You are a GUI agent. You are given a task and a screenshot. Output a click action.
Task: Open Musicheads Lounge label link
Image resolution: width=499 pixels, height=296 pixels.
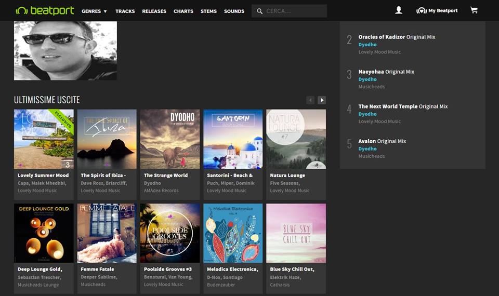pyautogui.click(x=38, y=285)
